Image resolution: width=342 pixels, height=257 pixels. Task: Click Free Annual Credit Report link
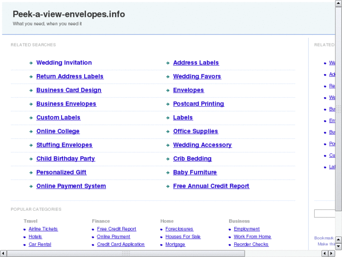[211, 186]
